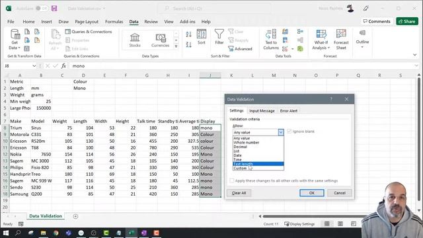This screenshot has width=423, height=238.
Task: Select the Currencies data type
Action: click(x=160, y=40)
